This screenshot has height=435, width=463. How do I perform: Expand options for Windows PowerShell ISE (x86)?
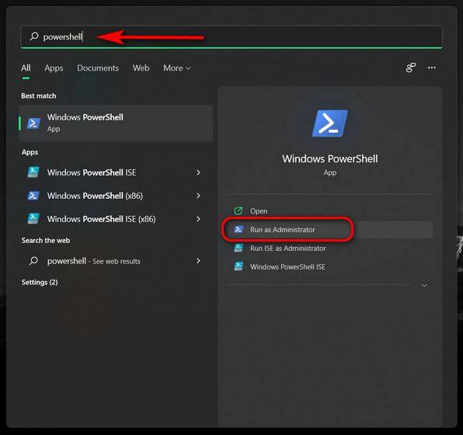[198, 219]
